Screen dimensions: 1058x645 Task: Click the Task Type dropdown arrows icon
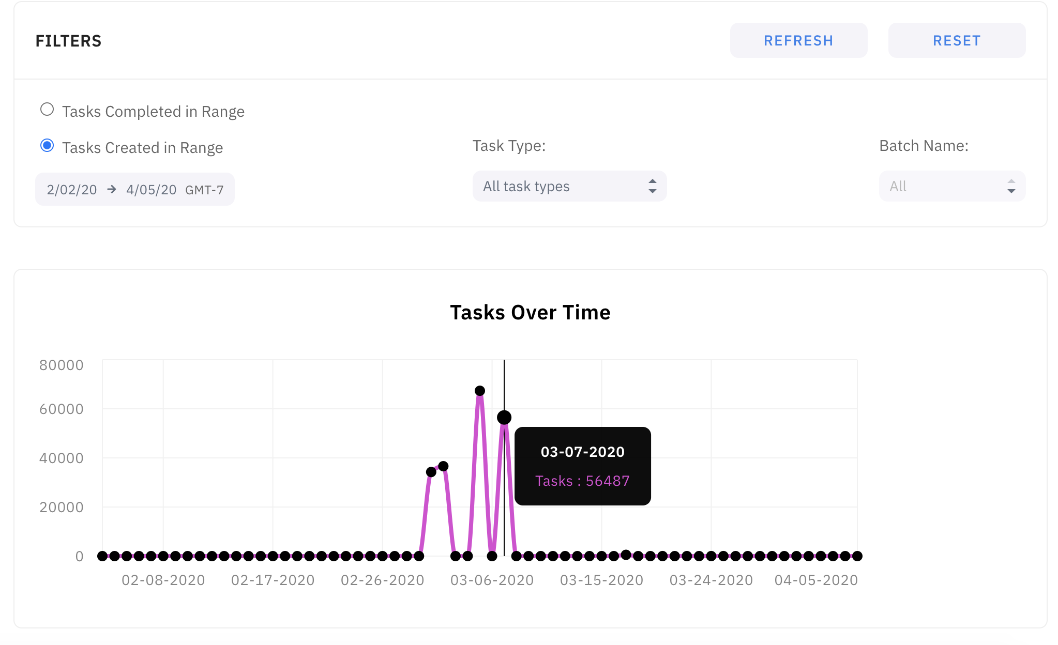pos(652,186)
